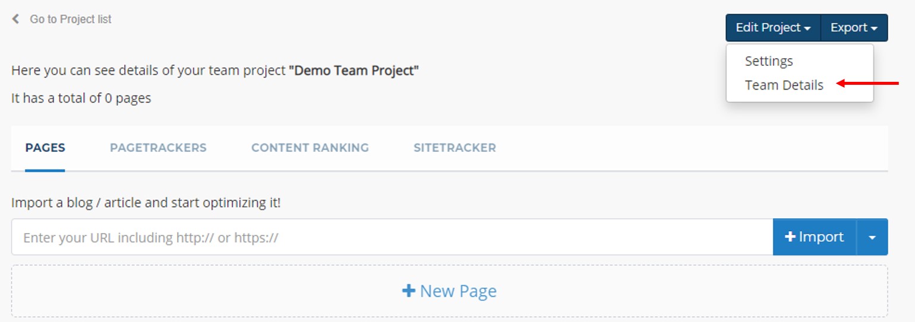Open the Pagetrackers tab

coord(158,148)
